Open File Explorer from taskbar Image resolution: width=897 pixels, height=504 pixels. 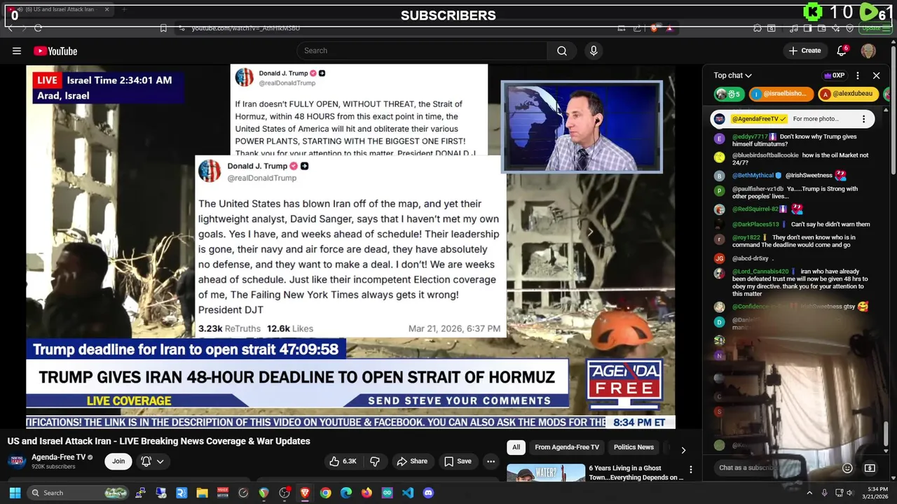[x=202, y=493]
